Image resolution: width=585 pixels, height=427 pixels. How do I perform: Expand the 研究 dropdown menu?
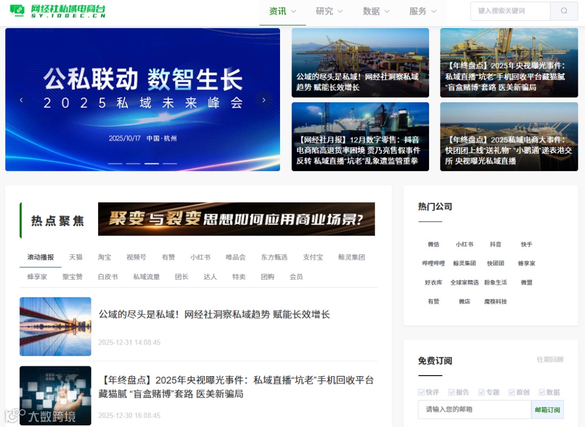(x=329, y=11)
